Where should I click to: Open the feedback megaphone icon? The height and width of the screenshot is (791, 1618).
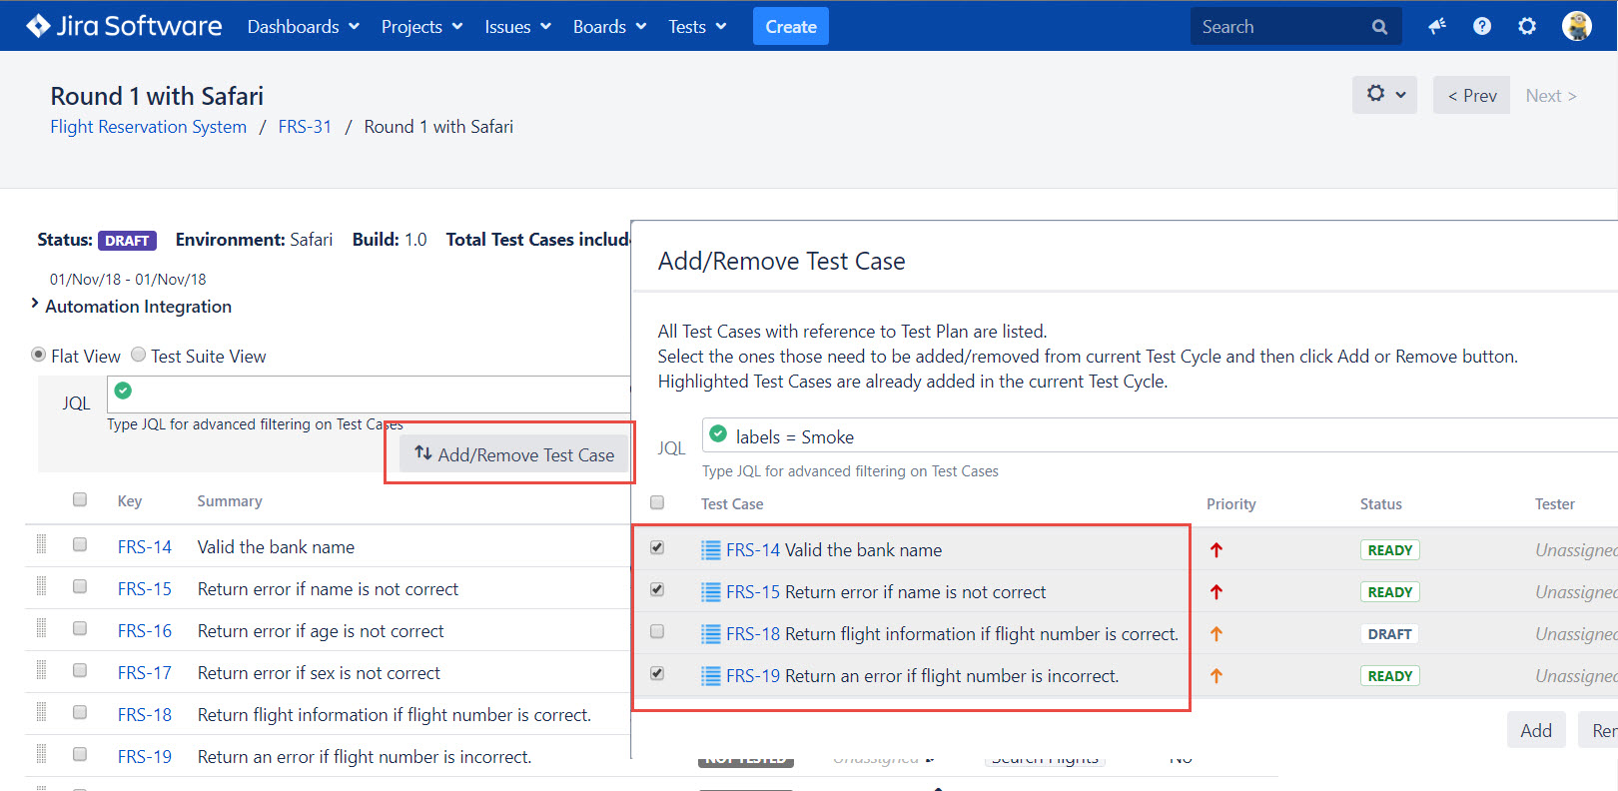(1437, 27)
